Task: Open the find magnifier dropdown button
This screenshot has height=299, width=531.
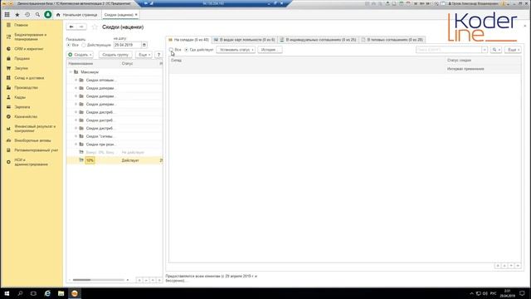Action: tap(496, 50)
